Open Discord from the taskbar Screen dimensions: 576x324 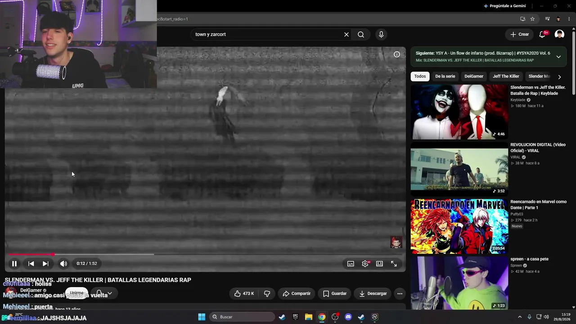click(348, 317)
